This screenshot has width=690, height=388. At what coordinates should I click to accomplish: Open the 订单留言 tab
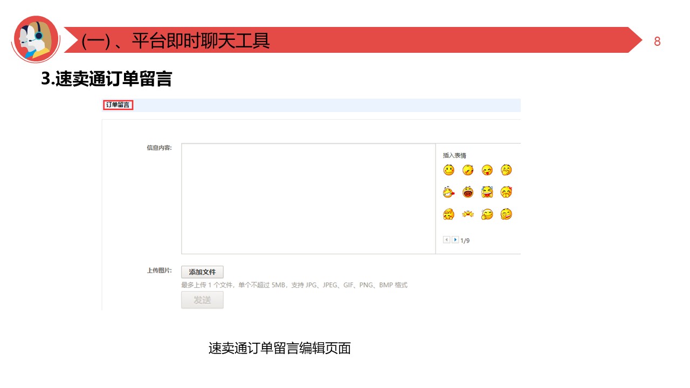tap(118, 105)
